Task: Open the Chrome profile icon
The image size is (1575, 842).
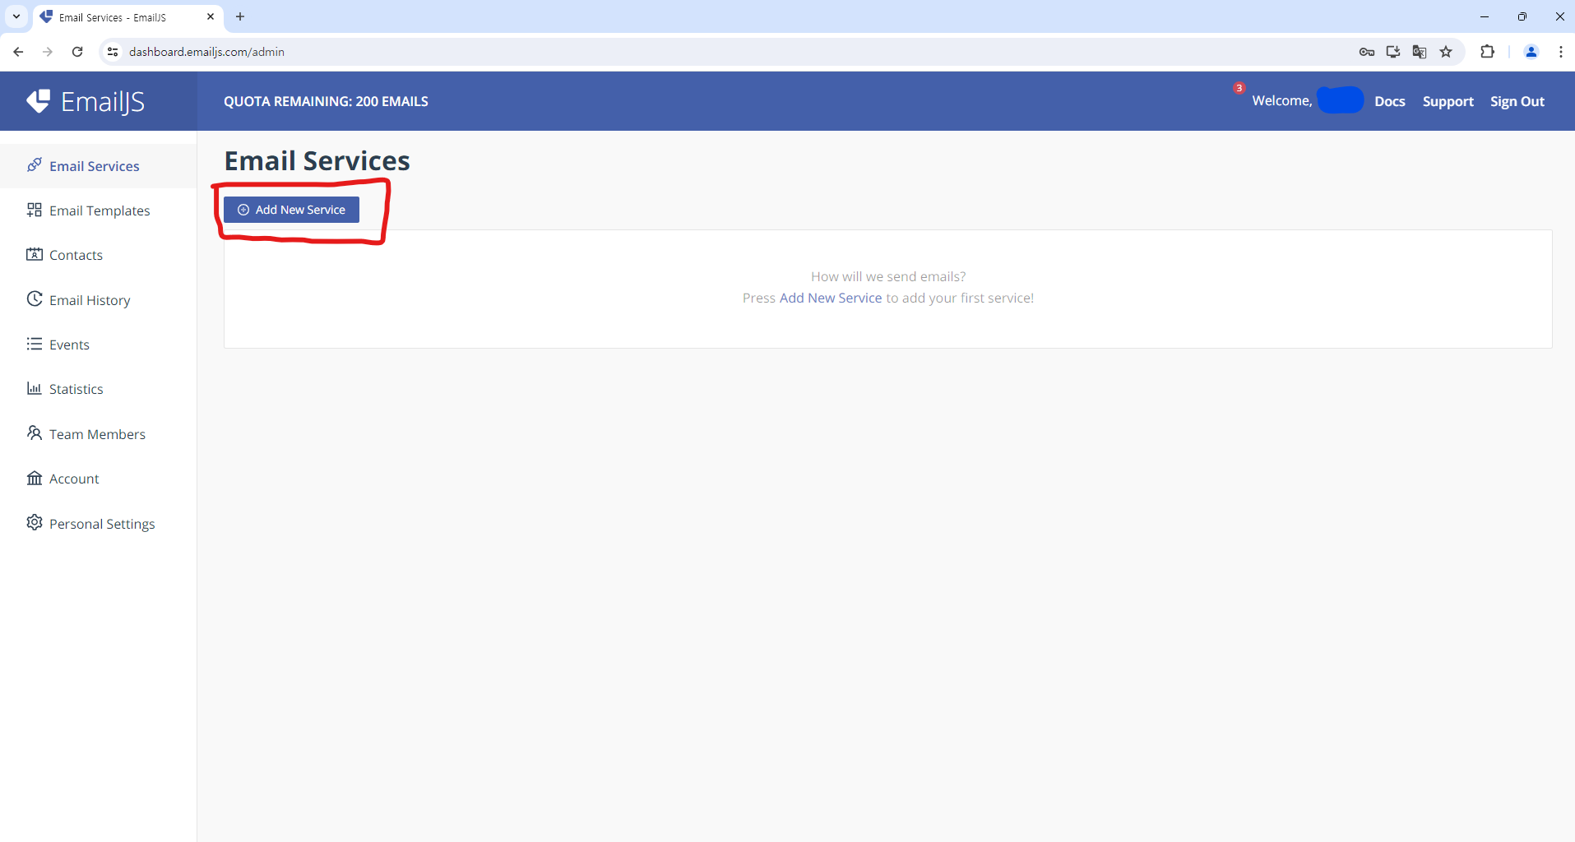Action: coord(1531,52)
